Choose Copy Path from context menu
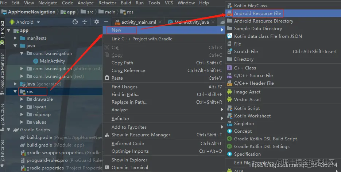This screenshot has width=341, height=172. [x=164, y=63]
